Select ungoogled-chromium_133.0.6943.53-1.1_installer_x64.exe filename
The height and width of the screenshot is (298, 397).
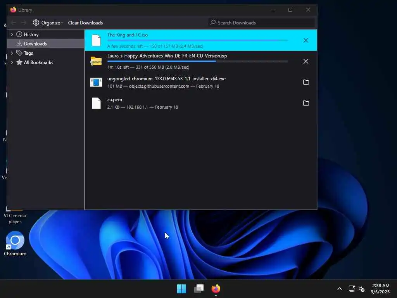(x=166, y=78)
